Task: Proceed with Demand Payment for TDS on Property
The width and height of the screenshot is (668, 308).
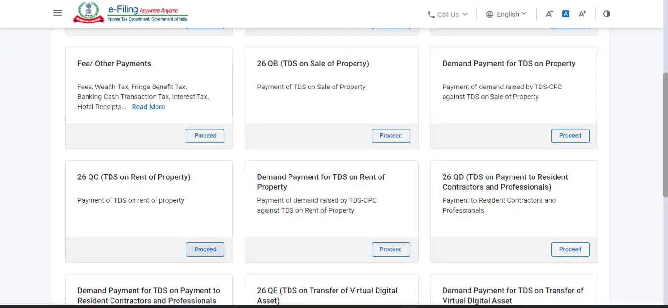Action: pos(570,136)
